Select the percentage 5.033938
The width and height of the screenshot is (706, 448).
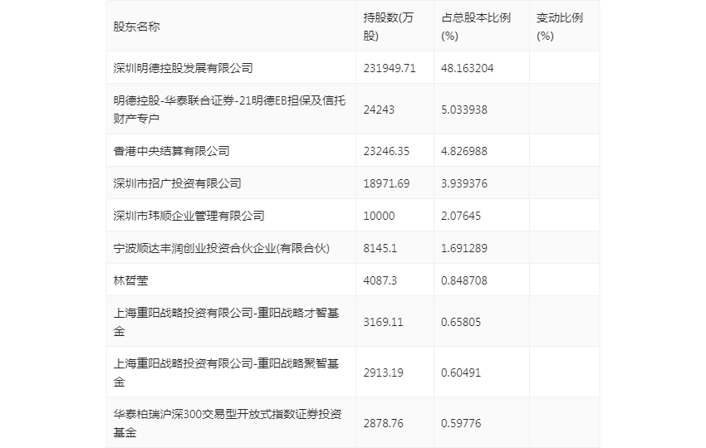click(x=464, y=110)
